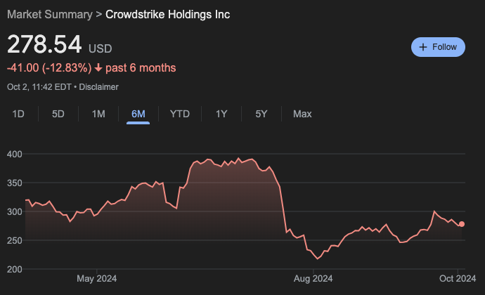Image resolution: width=485 pixels, height=295 pixels.
Task: Click the -41.00 (-12.83%) change text
Action: [49, 68]
